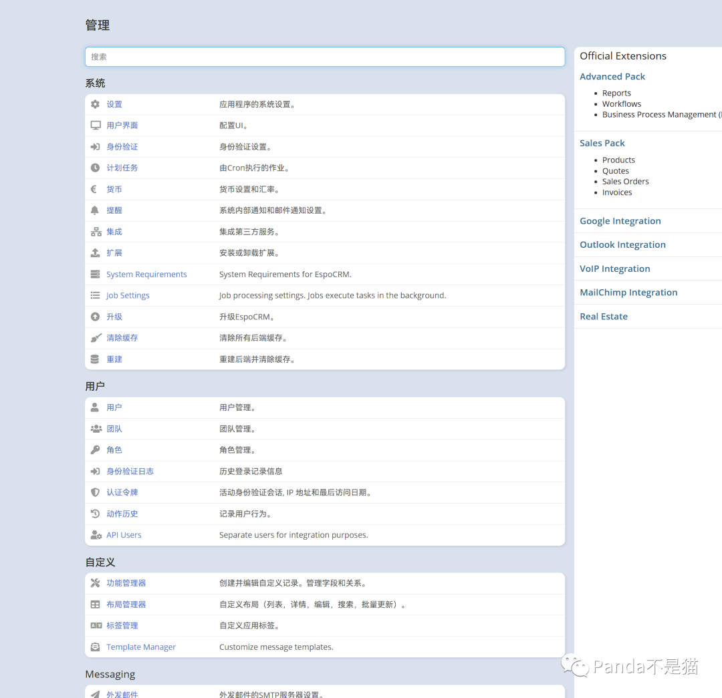Click the sign-in arrow icon beside 身份验证
Image resolution: width=722 pixels, height=698 pixels.
click(96, 147)
